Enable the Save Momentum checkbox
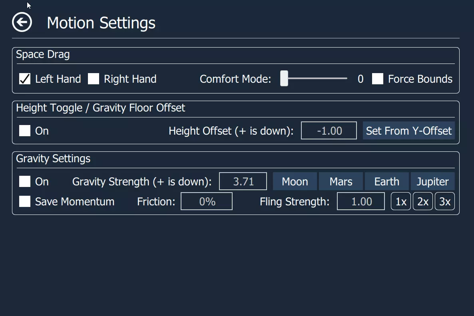Image resolution: width=474 pixels, height=316 pixels. point(25,201)
